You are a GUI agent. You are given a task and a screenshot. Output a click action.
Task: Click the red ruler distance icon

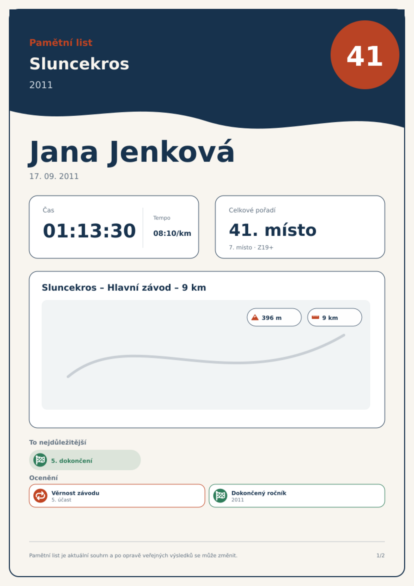click(315, 317)
